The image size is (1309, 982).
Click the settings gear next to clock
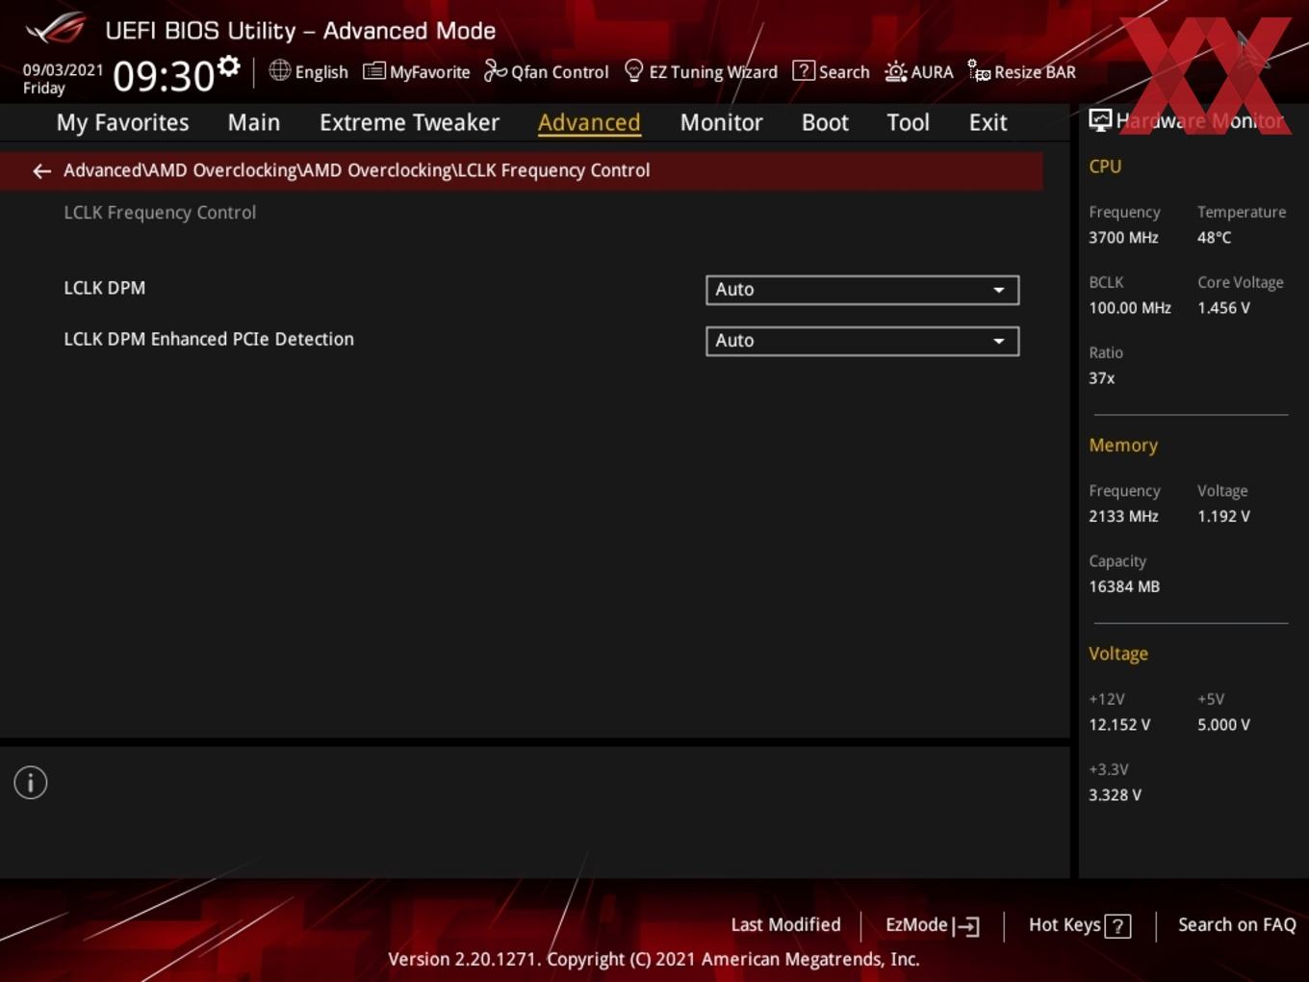[x=228, y=66]
